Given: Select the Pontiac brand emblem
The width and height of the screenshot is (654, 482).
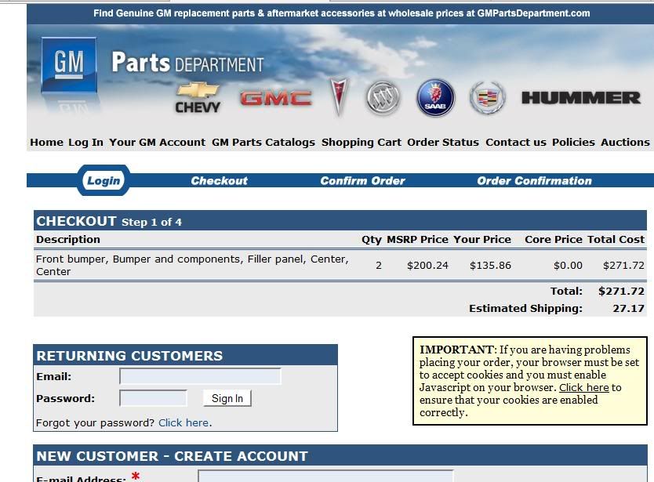Looking at the screenshot, I should (338, 96).
